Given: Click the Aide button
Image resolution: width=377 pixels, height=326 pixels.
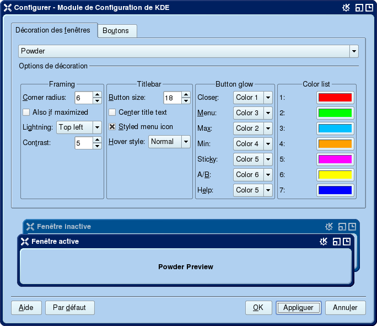Looking at the screenshot, I should 26,308.
